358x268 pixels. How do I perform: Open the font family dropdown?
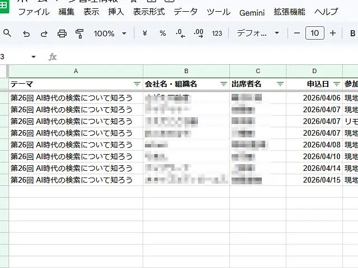(258, 33)
